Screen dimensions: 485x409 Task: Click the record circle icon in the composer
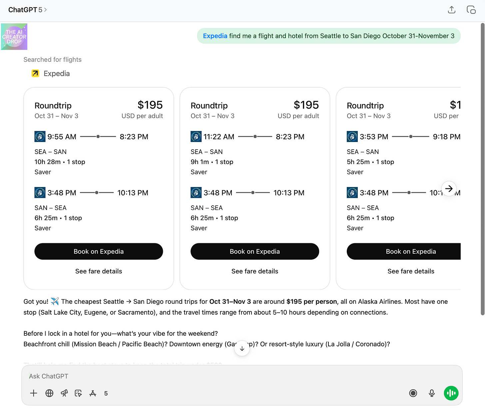coord(413,393)
